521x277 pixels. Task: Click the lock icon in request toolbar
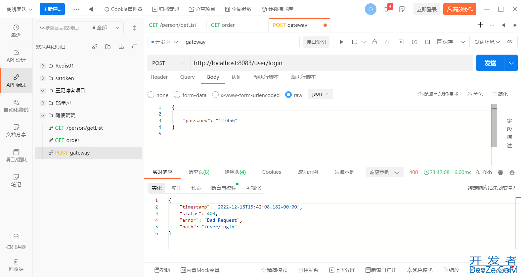click(x=374, y=42)
